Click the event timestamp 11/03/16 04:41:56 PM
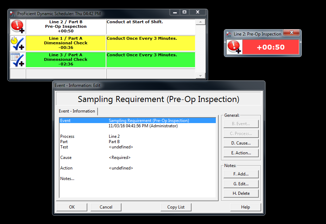Image resolution: width=326 pixels, height=224 pixels. 143,126
